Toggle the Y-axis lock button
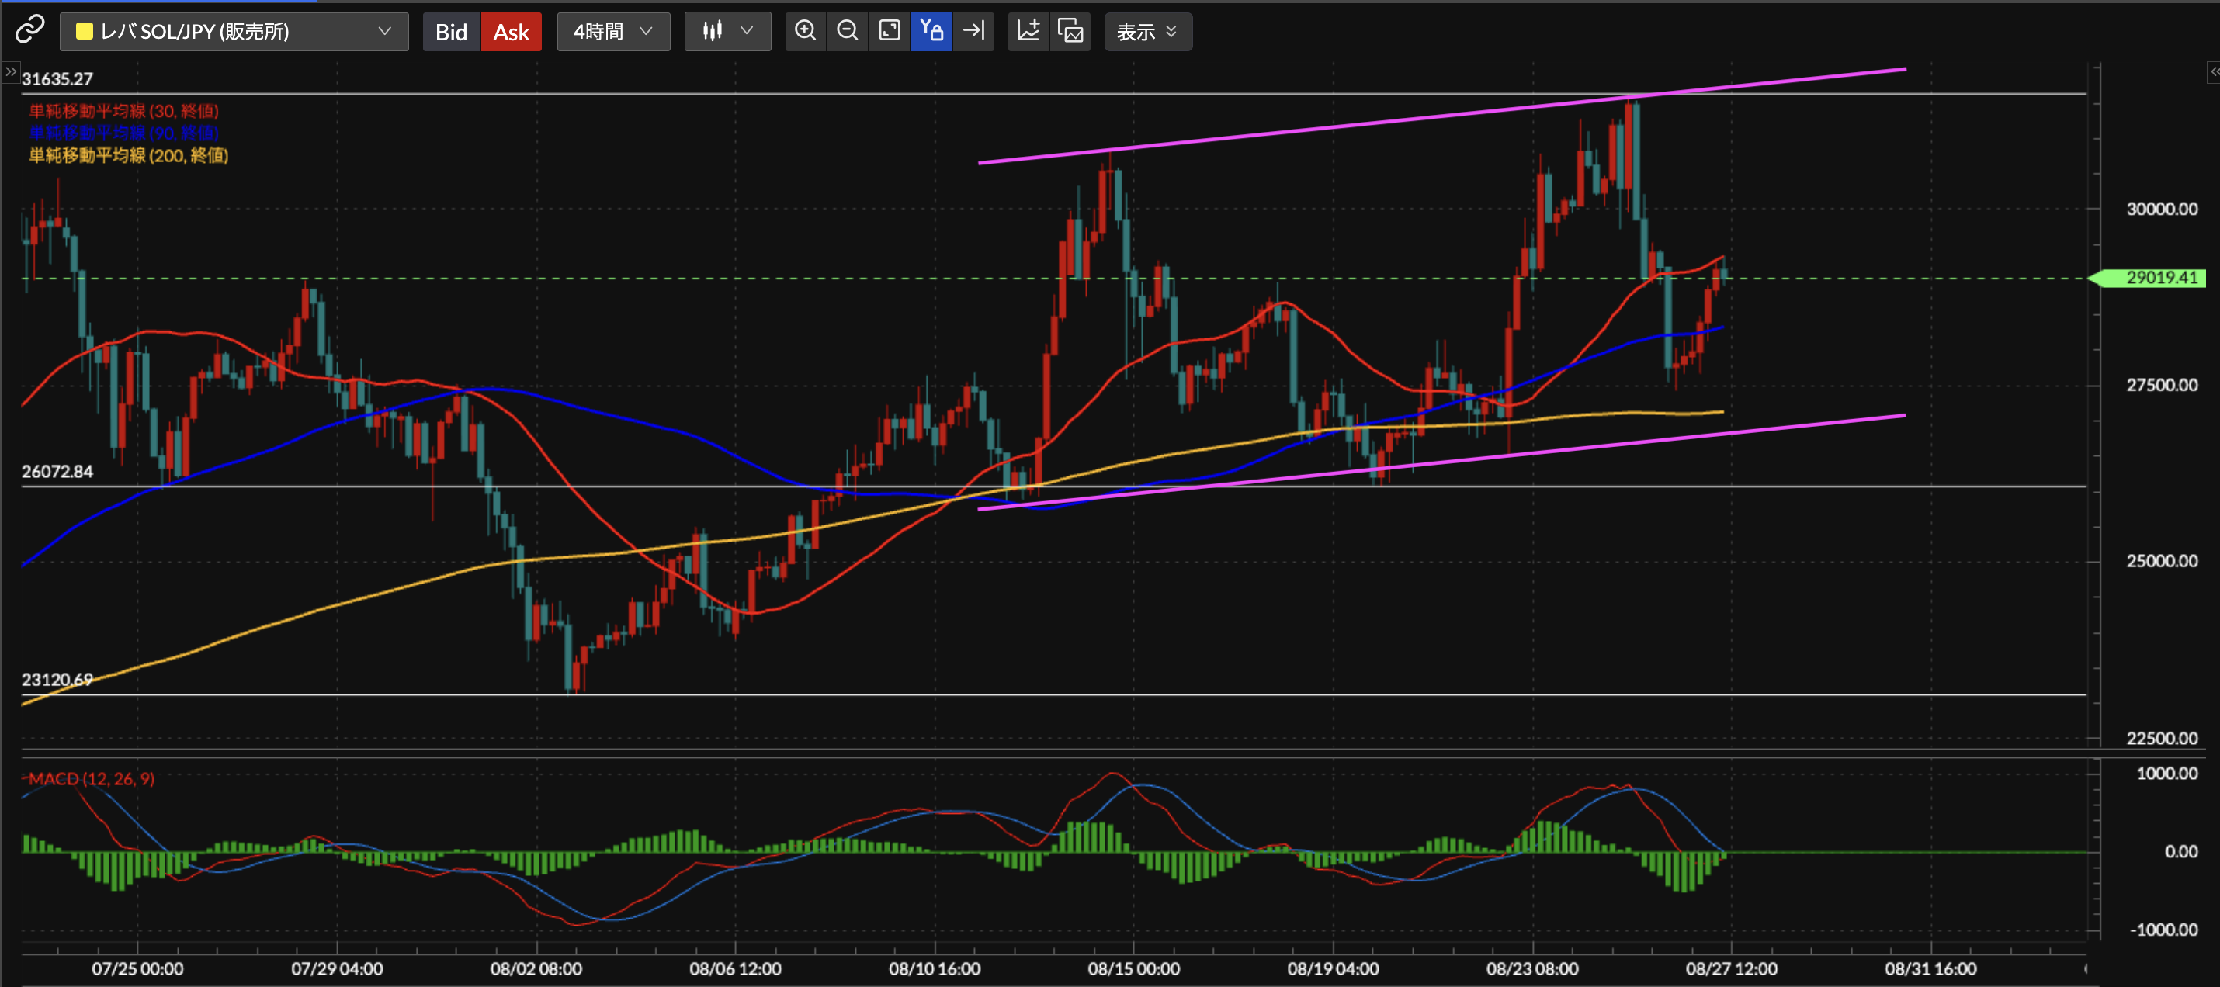The image size is (2220, 987). [x=931, y=31]
